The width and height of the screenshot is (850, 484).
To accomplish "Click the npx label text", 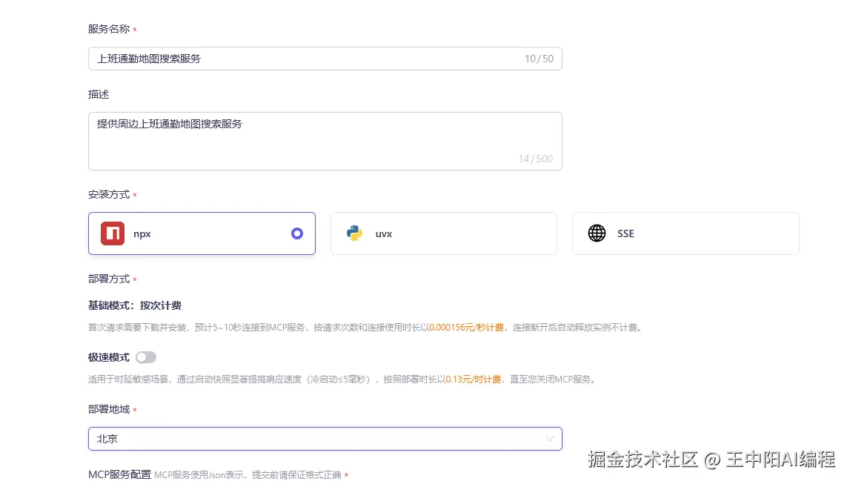I will [x=142, y=234].
